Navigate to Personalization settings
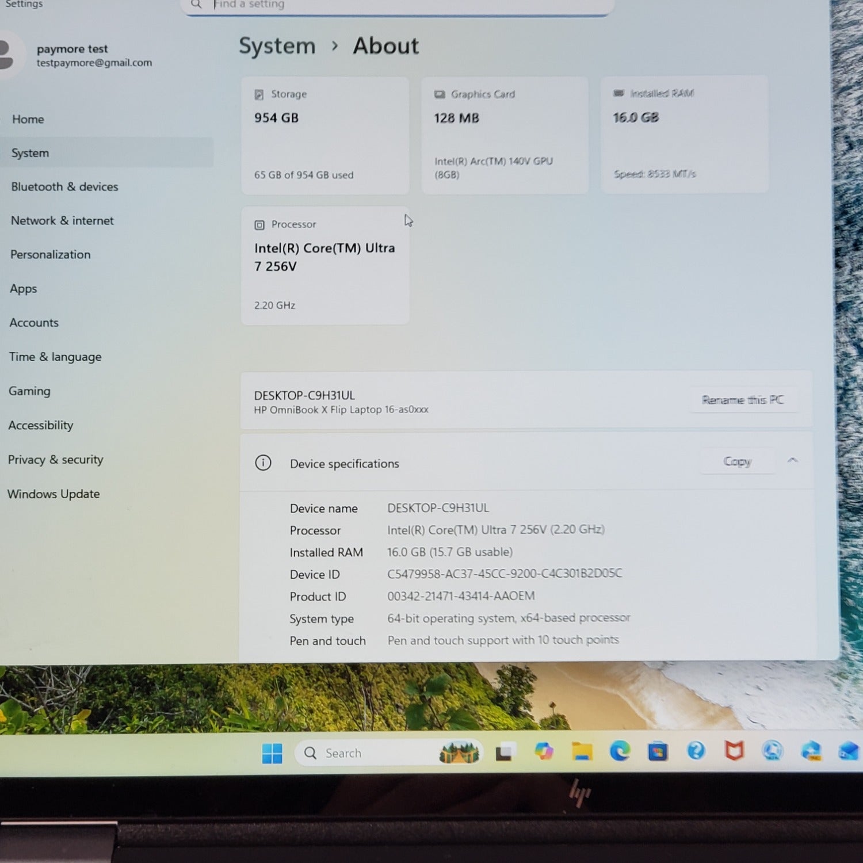863x863 pixels. 51,255
